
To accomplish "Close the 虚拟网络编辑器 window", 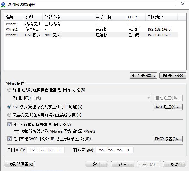I will (x=183, y=3).
